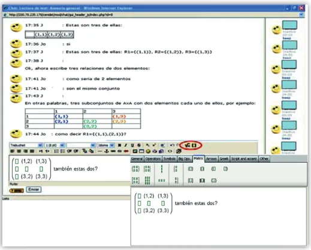Insert the 3x3 grid matrix template
The width and height of the screenshot is (311, 250).
tap(147, 181)
